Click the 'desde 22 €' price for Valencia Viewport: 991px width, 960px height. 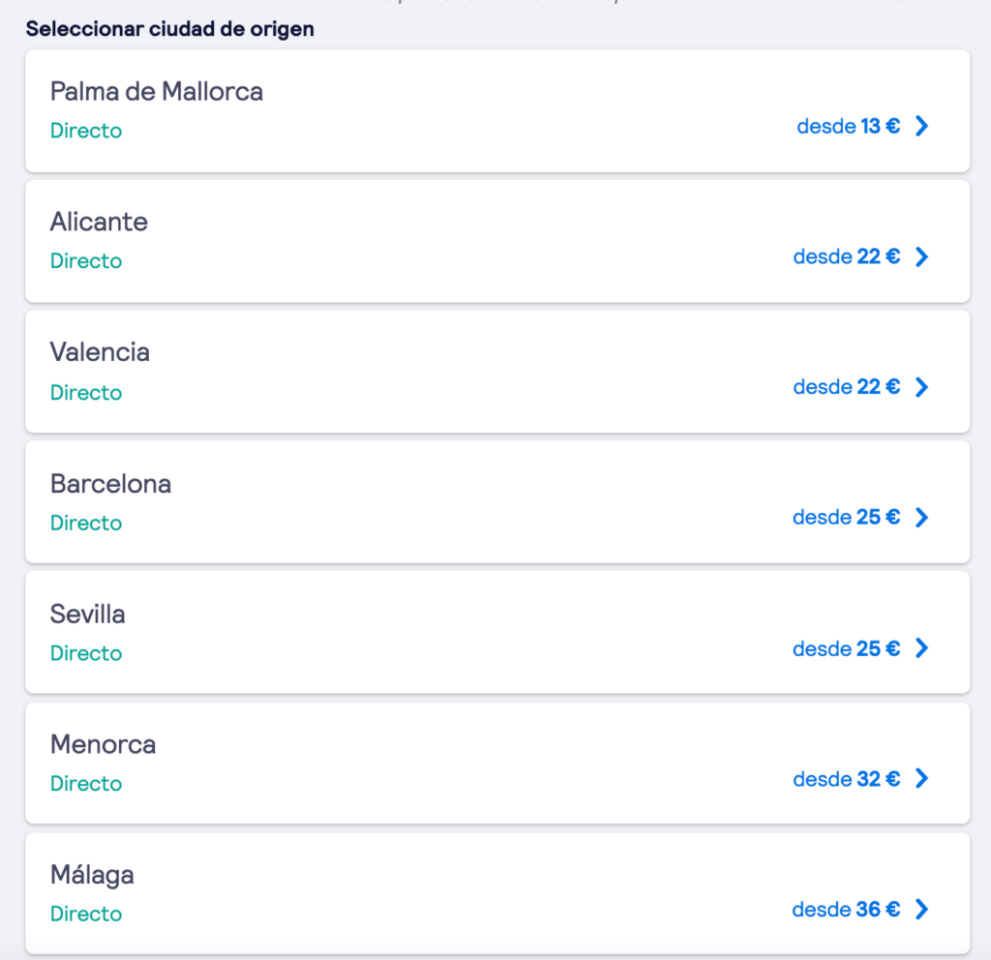[x=846, y=387]
